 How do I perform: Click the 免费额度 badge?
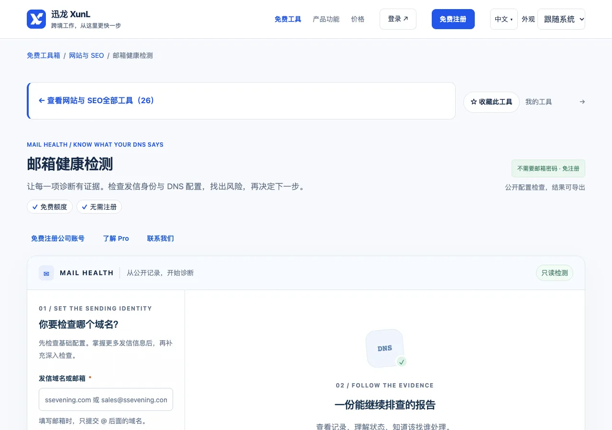[x=50, y=207]
